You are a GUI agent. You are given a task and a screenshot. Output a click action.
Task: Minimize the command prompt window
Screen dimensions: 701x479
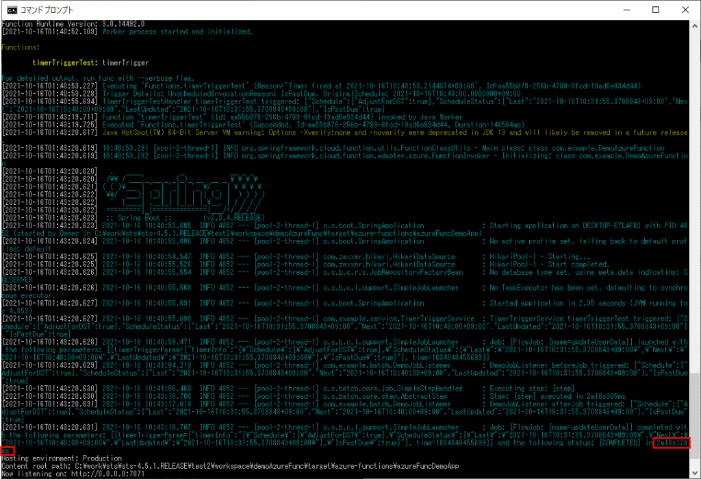pyautogui.click(x=625, y=10)
